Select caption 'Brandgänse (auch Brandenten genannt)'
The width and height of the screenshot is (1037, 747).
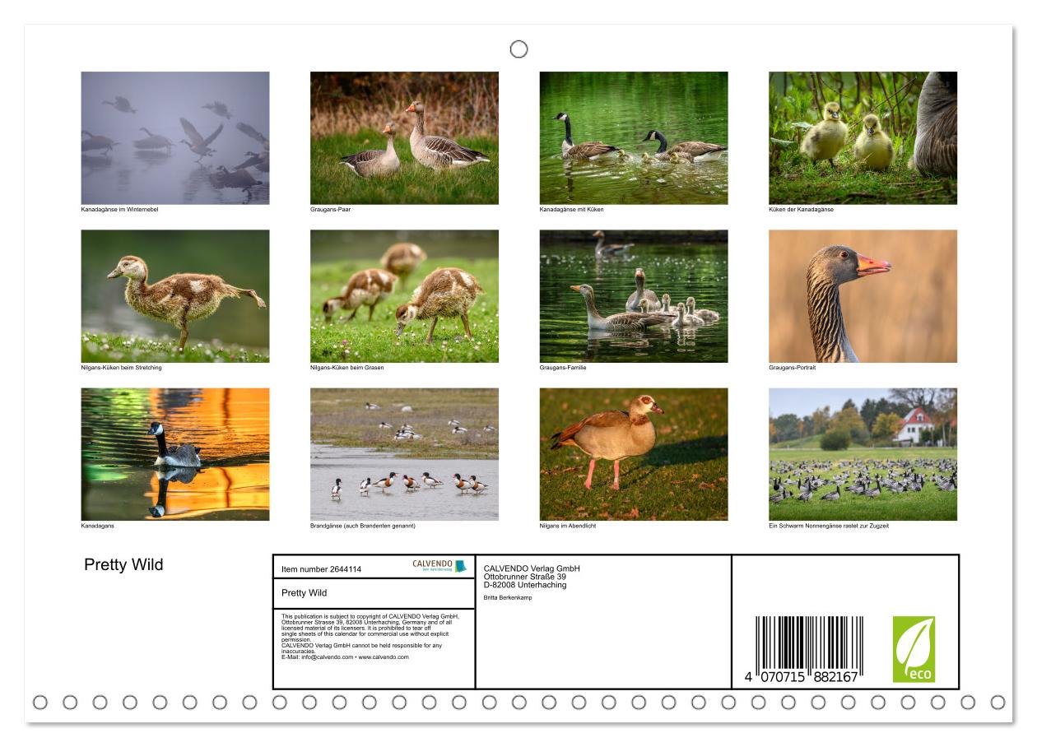coord(362,526)
